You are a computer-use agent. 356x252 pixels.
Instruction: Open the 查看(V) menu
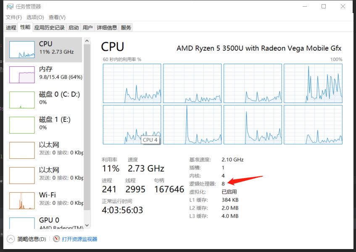pyautogui.click(x=57, y=17)
